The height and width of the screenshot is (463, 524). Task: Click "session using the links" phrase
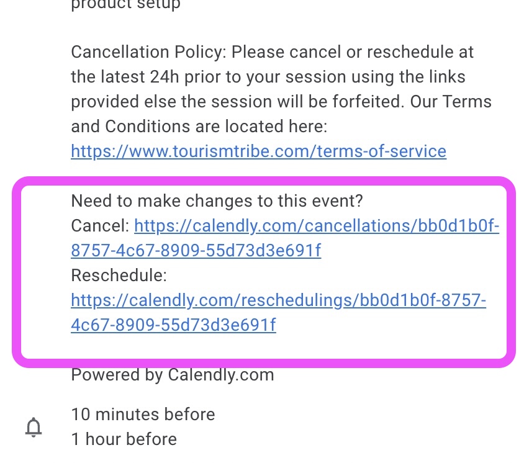coord(375,77)
